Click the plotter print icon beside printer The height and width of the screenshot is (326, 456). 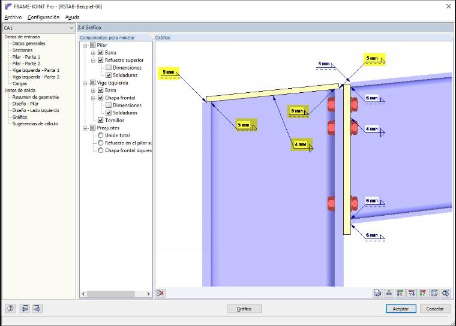click(x=389, y=293)
